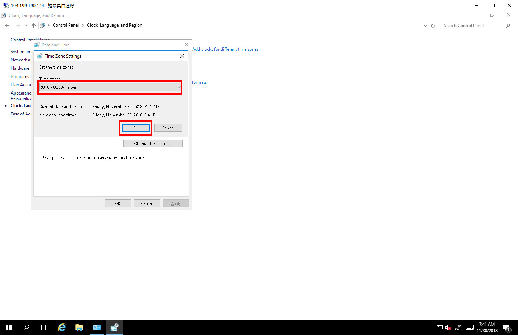The height and width of the screenshot is (335, 518).
Task: Close the Date and Time dialog
Action: click(x=186, y=45)
